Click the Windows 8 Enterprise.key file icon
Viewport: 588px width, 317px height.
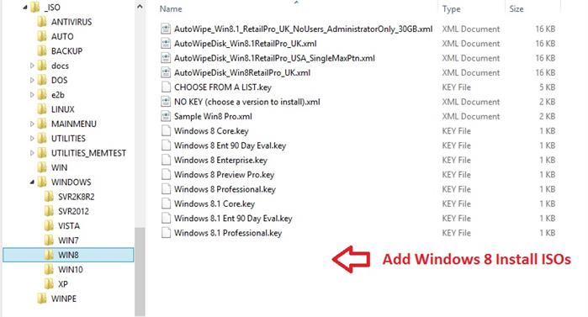click(x=166, y=160)
